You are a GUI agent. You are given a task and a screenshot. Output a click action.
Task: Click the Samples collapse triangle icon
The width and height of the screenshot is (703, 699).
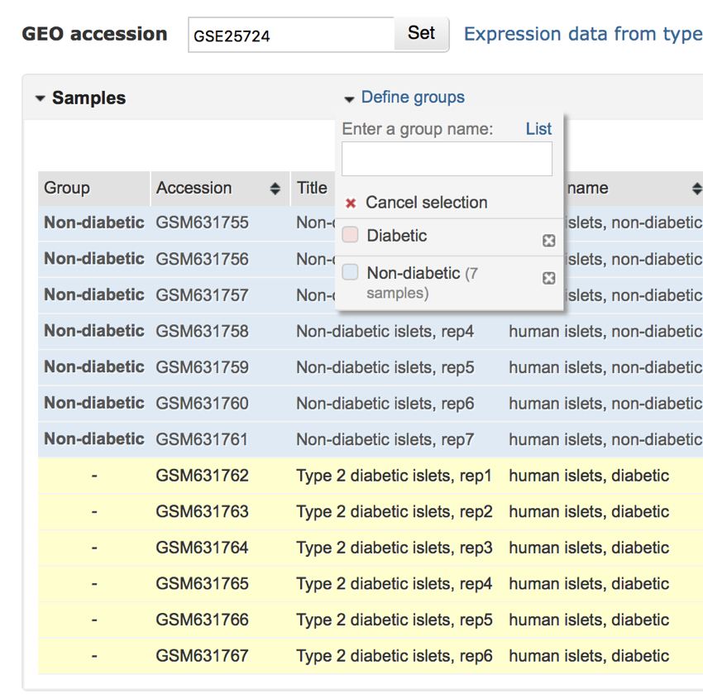[x=40, y=98]
